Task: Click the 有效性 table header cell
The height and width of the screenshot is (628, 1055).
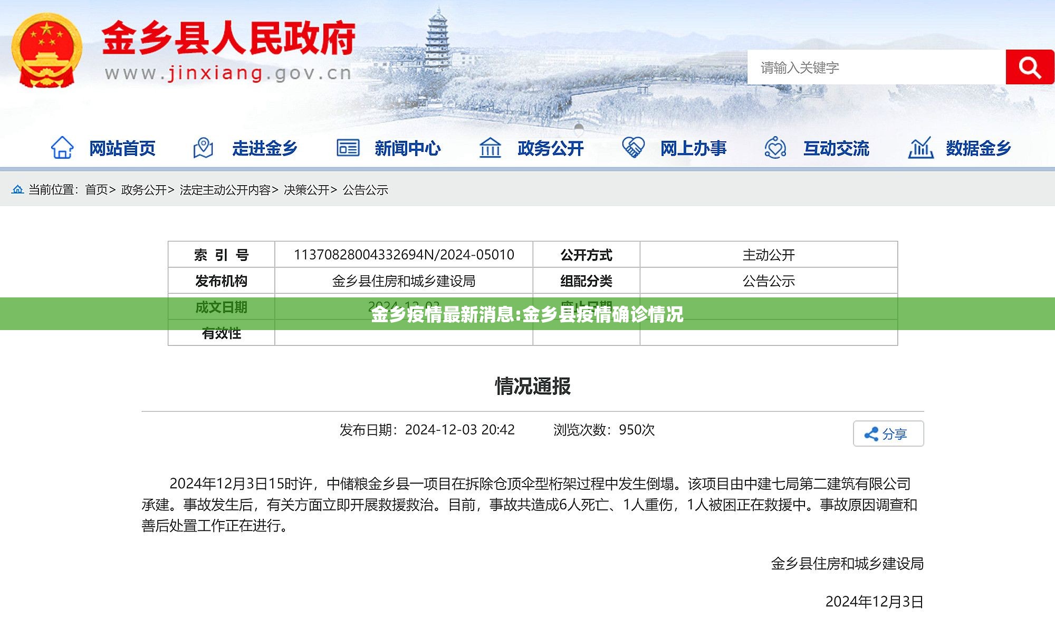Action: pos(222,333)
